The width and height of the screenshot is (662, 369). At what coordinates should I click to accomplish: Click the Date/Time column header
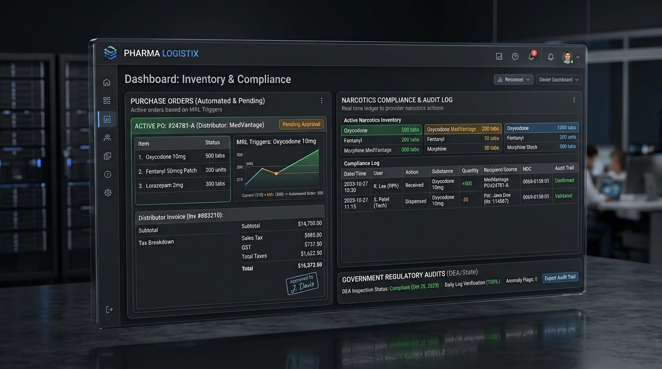(x=355, y=173)
